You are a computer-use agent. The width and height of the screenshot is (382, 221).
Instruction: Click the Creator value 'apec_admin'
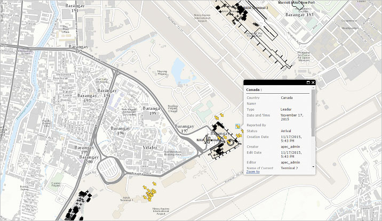coord(290,146)
